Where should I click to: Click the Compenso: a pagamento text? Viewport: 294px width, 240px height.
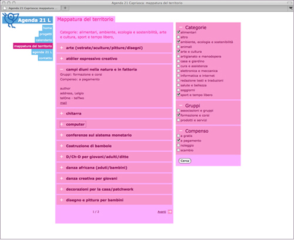coord(80,79)
